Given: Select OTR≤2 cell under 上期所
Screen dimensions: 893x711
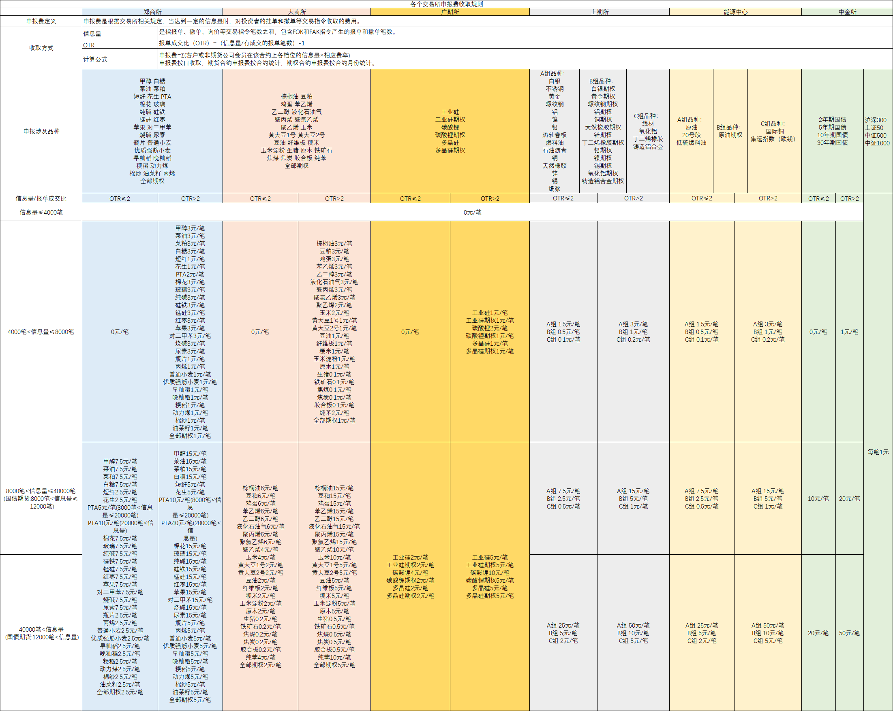Looking at the screenshot, I should click(x=563, y=198).
